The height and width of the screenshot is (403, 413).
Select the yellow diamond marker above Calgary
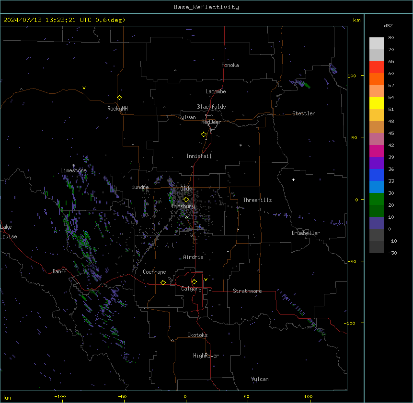(x=194, y=282)
